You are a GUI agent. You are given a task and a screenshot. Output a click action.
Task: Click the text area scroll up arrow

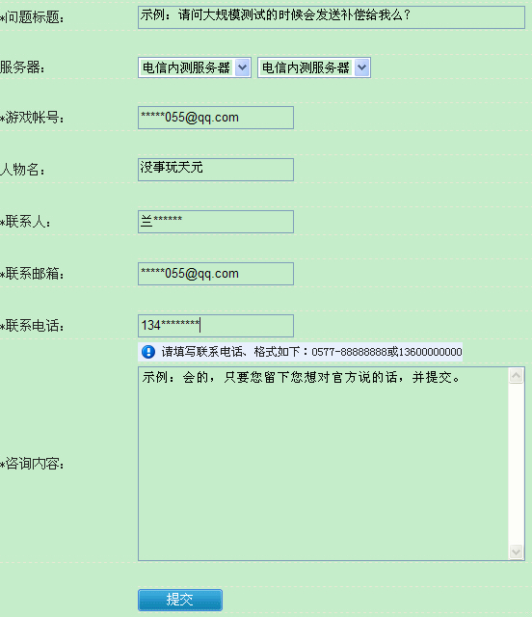click(x=516, y=376)
